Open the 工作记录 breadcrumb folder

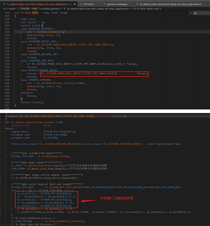[24, 9]
